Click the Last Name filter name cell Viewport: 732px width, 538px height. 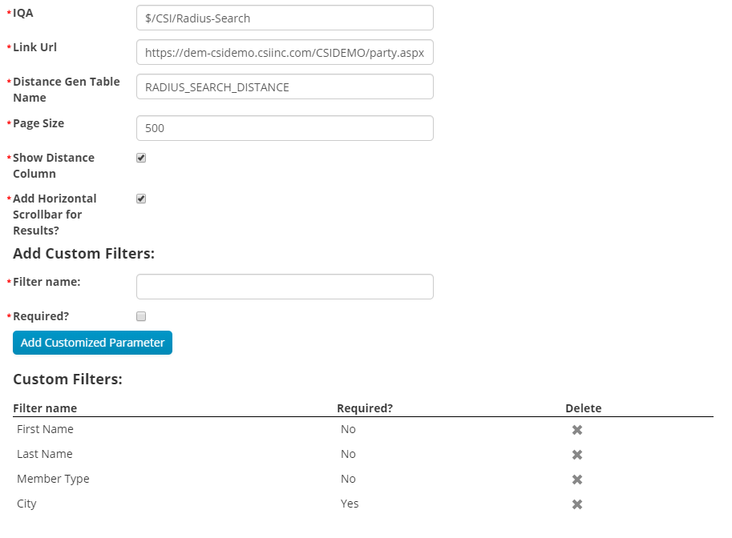[x=45, y=454]
